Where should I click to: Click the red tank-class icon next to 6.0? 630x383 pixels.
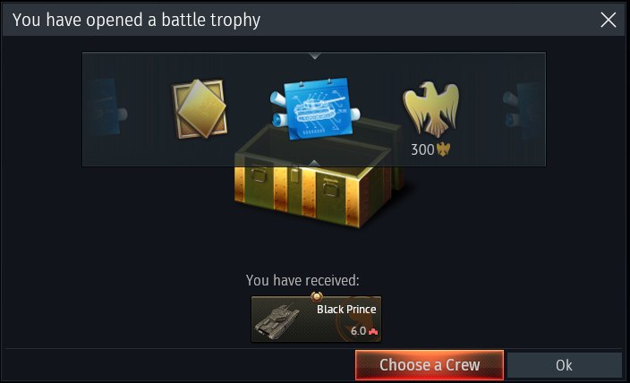coord(373,332)
